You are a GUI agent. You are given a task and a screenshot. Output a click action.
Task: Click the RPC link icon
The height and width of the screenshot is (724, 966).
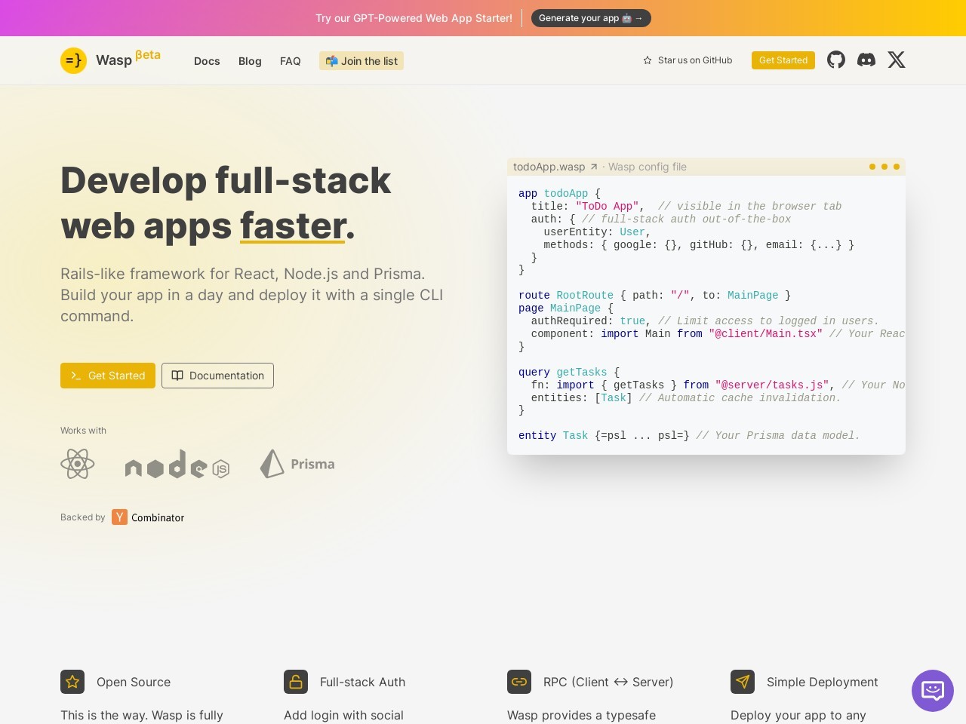(519, 682)
